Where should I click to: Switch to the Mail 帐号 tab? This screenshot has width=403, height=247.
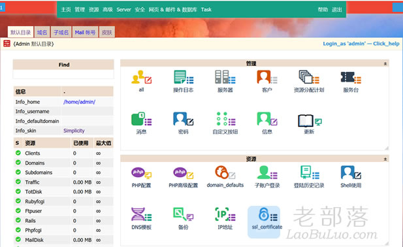point(85,32)
